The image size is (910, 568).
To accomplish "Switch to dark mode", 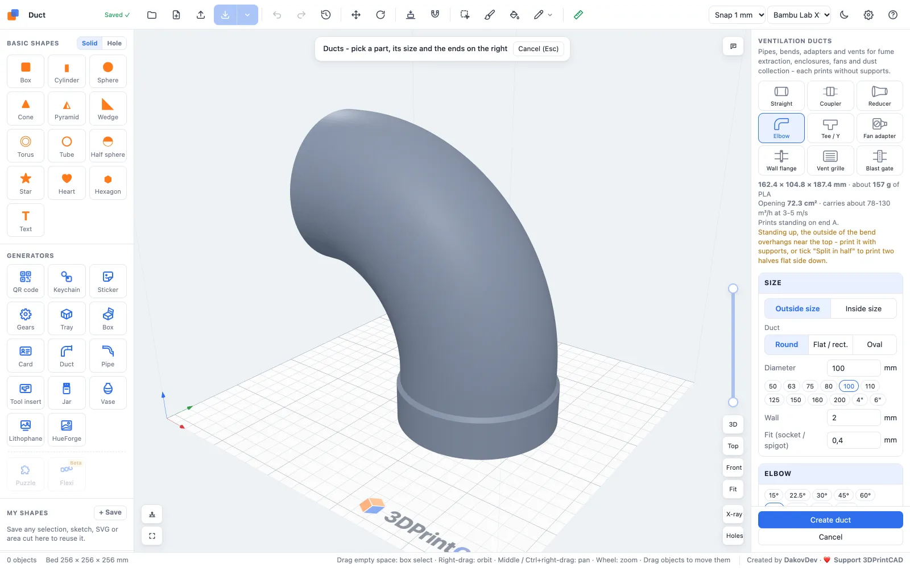I will coord(844,15).
